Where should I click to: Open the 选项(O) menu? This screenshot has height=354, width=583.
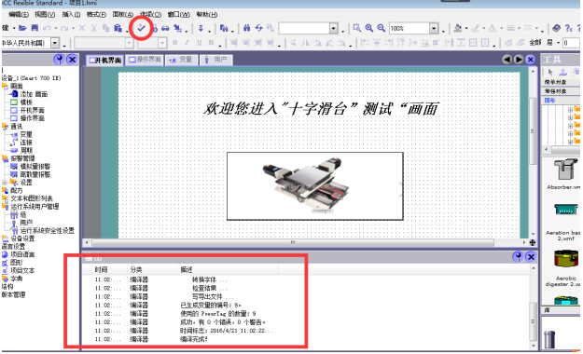coord(150,14)
